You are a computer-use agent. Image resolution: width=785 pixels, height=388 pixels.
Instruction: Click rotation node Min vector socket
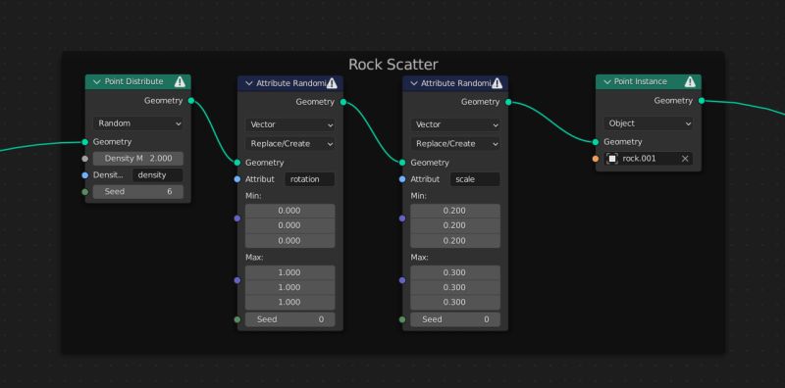[x=237, y=218]
